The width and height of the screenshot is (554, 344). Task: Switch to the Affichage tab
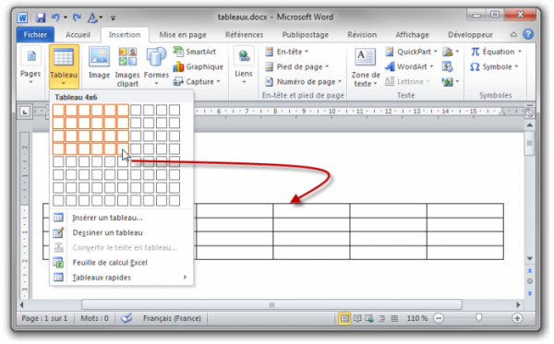click(x=412, y=34)
